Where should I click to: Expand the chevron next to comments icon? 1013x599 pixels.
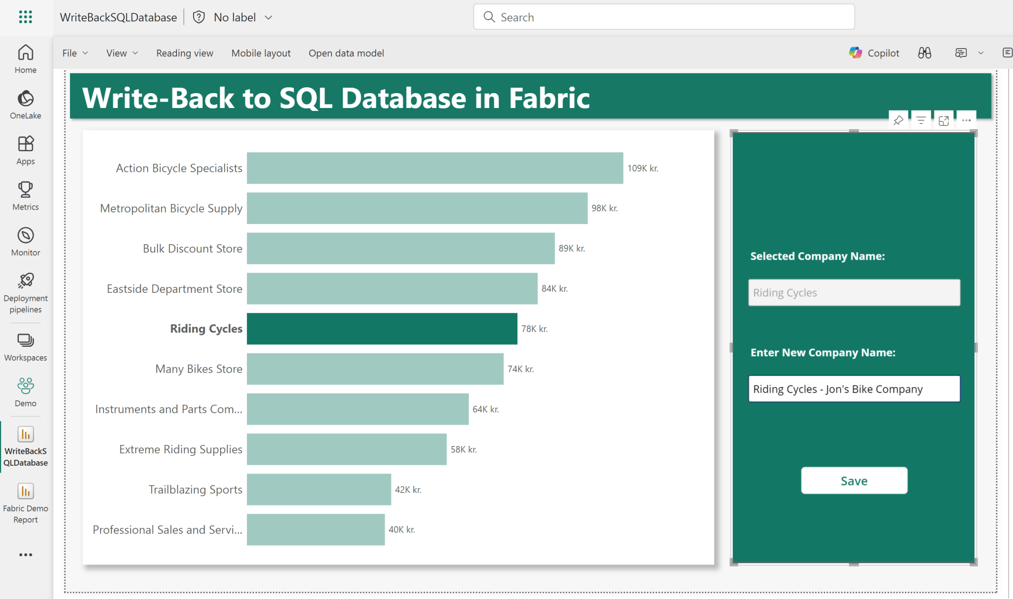point(981,53)
